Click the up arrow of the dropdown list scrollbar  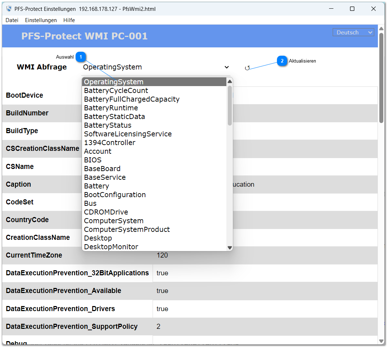pos(229,81)
